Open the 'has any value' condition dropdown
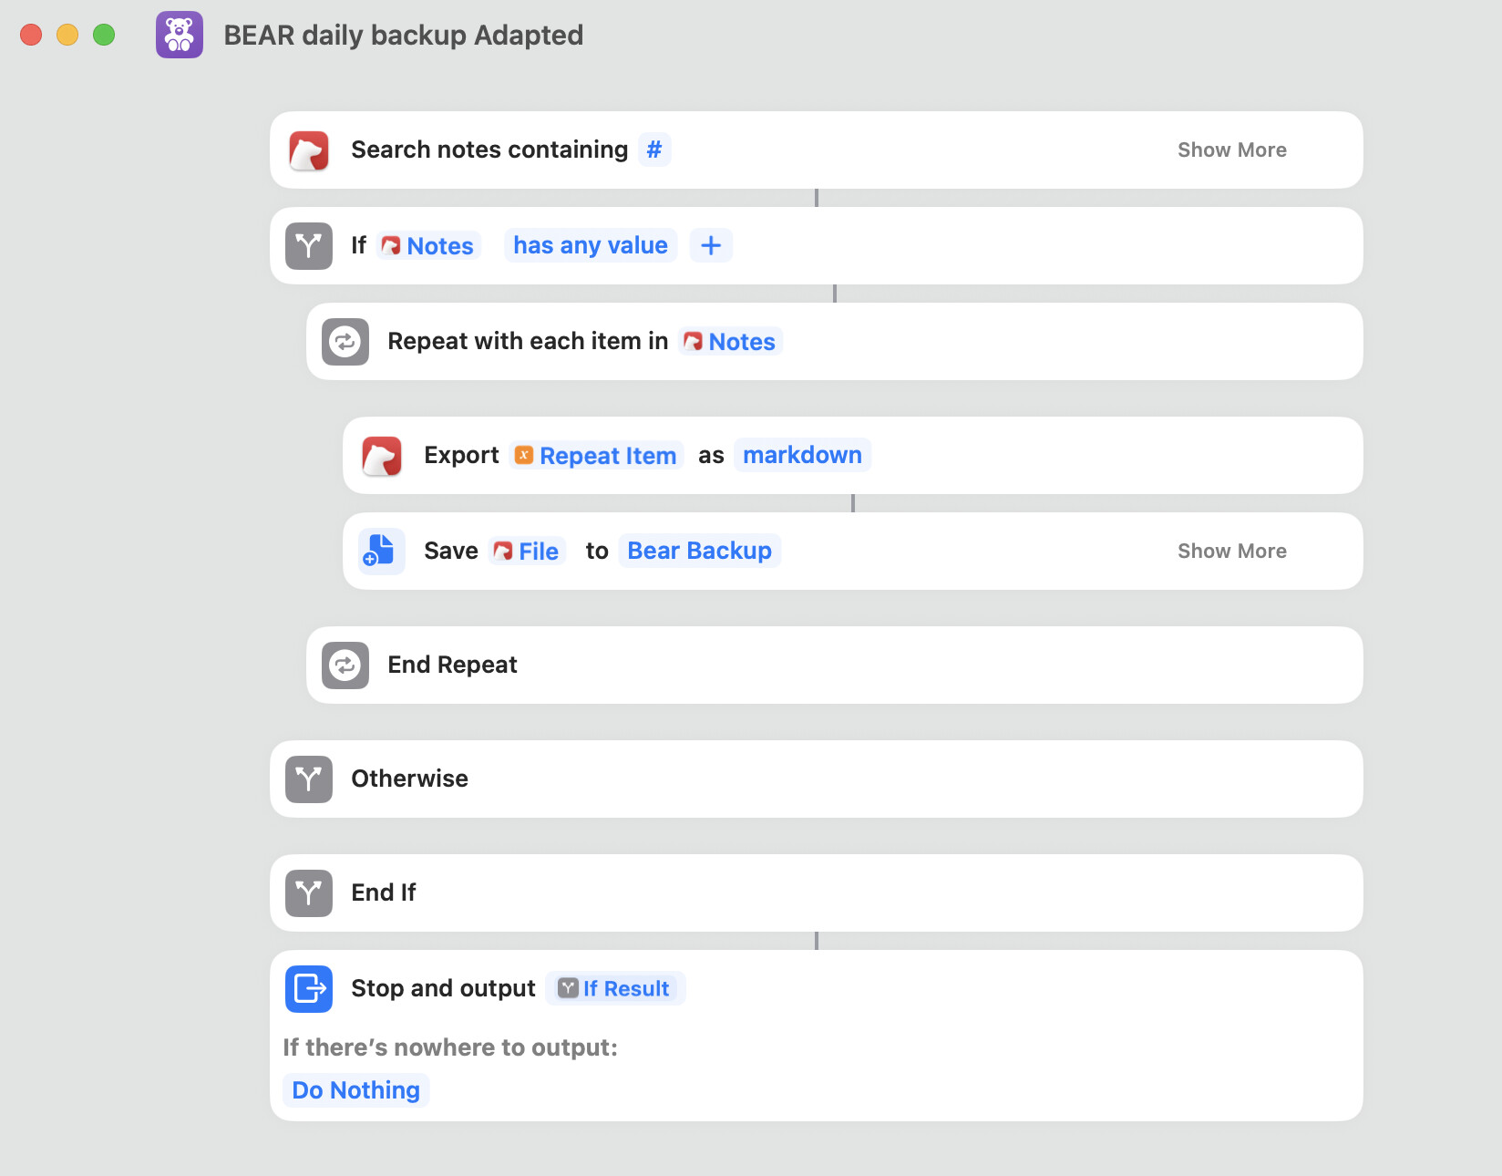Screen dimensions: 1502x1176 click(x=591, y=245)
